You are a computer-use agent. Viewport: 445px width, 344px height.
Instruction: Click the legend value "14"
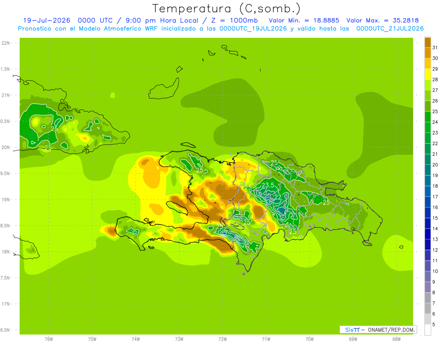(x=435, y=229)
